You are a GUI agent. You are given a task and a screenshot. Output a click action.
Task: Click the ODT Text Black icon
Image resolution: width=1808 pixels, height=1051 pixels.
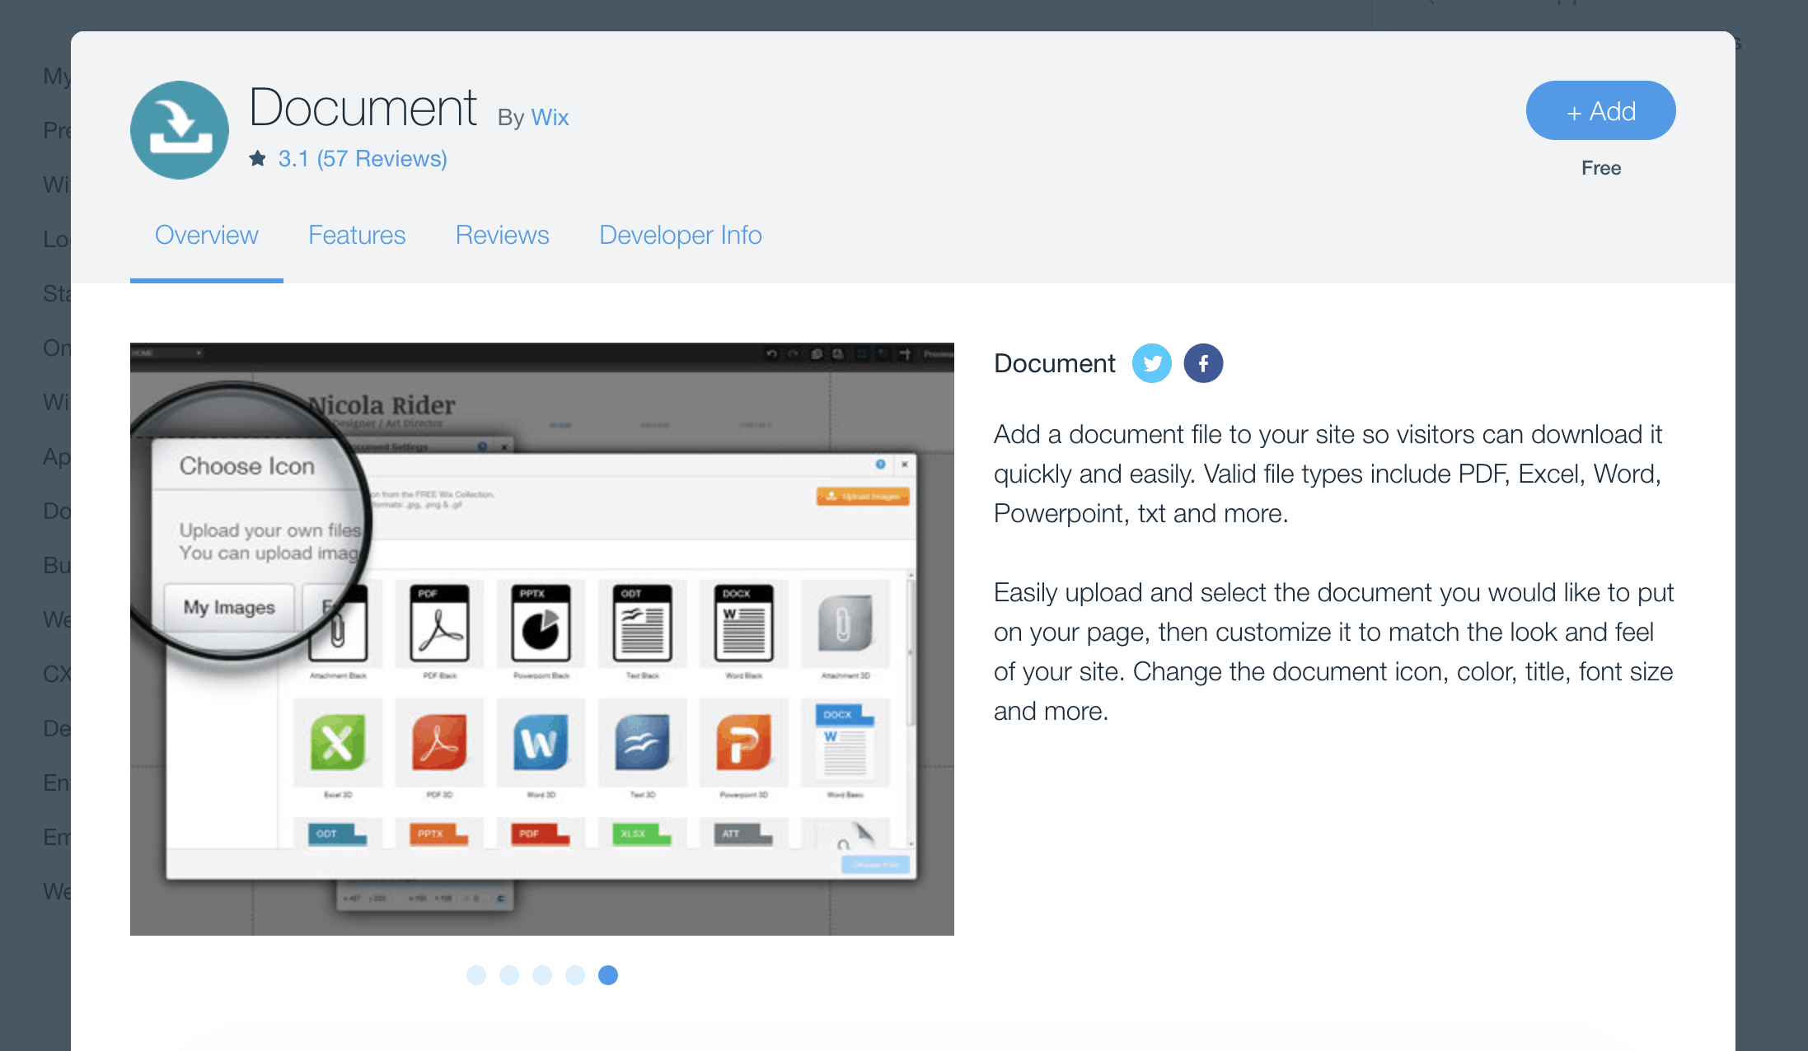(642, 624)
